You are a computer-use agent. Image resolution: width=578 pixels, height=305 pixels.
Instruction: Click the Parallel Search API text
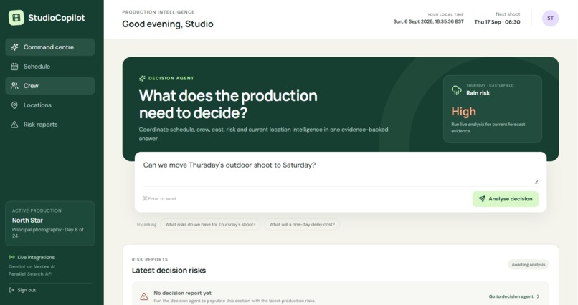31,273
